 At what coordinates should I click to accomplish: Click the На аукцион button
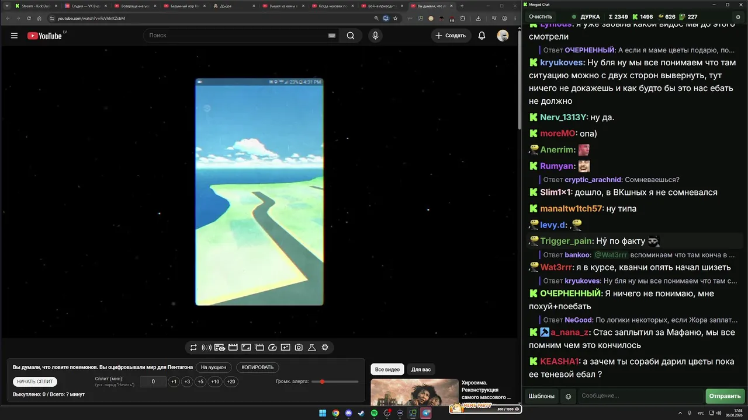pos(213,367)
